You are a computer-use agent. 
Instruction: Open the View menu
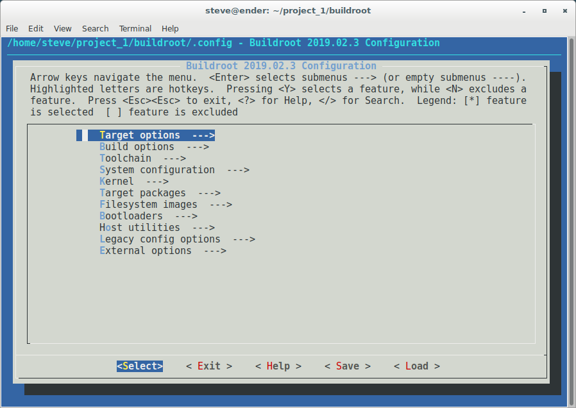coord(62,28)
